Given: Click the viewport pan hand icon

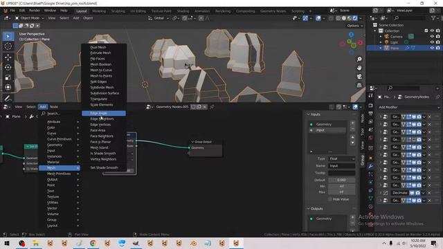Looking at the screenshot, I should pyautogui.click(x=359, y=68).
